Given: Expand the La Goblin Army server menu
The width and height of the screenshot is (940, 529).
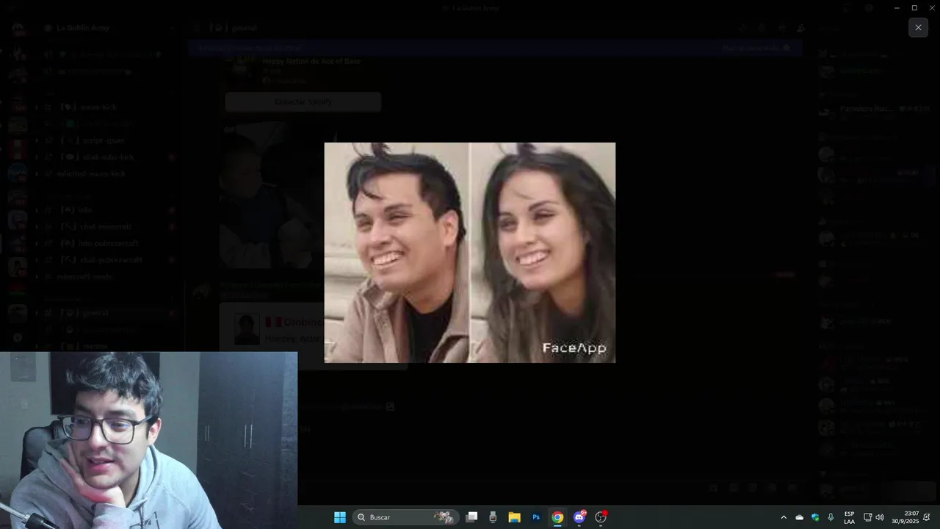Looking at the screenshot, I should click(x=110, y=28).
